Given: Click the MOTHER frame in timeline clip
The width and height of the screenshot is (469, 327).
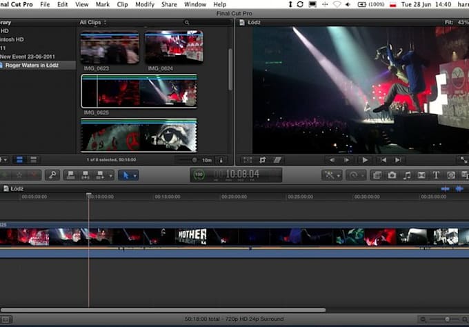Looking at the screenshot, I should click(192, 237).
